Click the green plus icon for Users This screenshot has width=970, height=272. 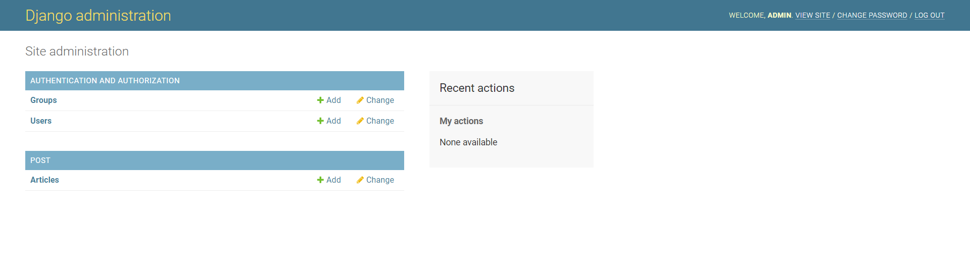(320, 121)
